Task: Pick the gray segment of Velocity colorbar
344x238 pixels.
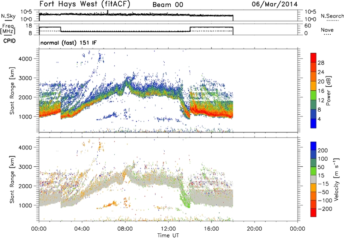Action: (x=313, y=180)
